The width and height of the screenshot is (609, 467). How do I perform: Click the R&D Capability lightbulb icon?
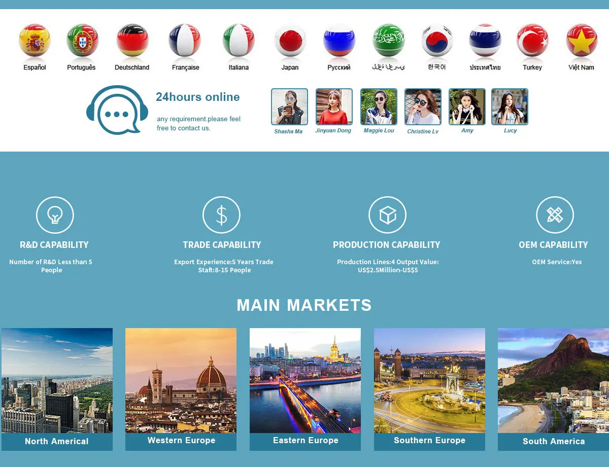pyautogui.click(x=55, y=215)
